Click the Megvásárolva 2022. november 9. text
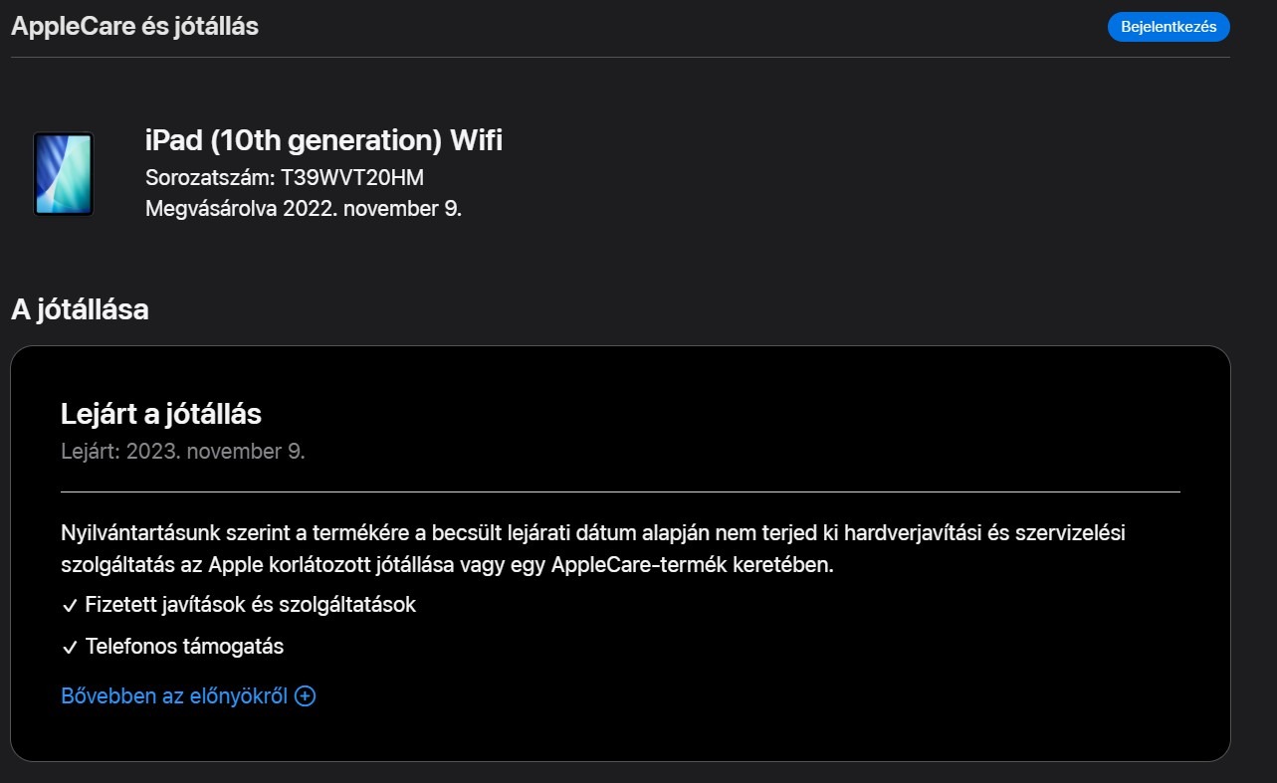This screenshot has width=1277, height=783. point(304,210)
